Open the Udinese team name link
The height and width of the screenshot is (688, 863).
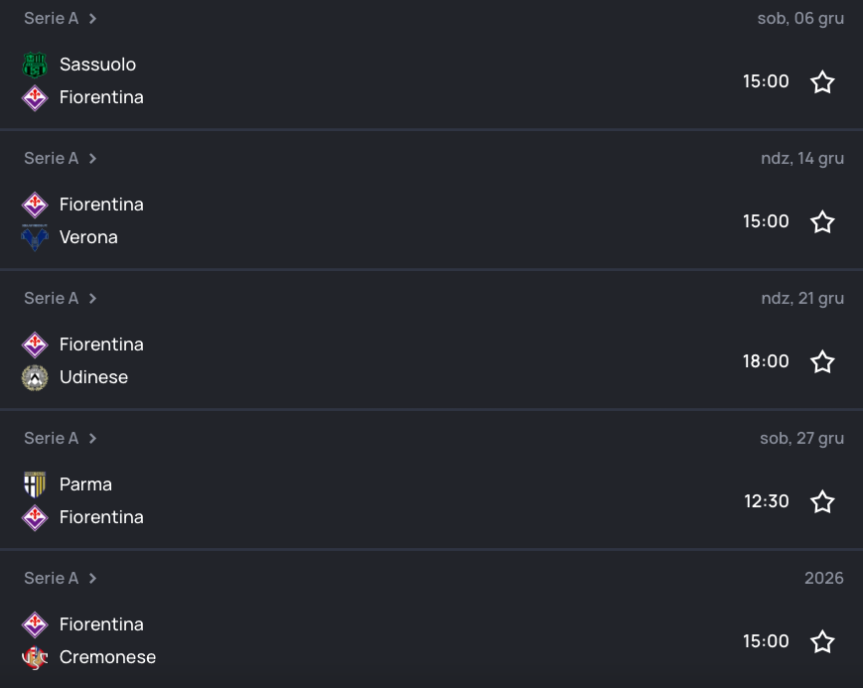[x=93, y=377]
